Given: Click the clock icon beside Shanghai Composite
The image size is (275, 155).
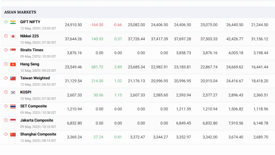Looking at the screenshot, I should (6, 134).
